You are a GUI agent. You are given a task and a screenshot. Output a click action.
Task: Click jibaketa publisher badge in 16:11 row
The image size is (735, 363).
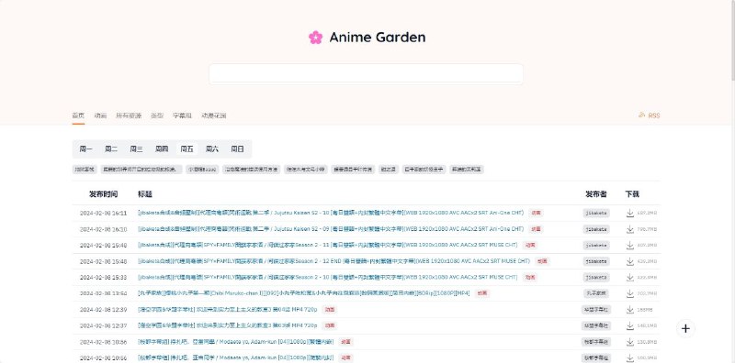596,213
